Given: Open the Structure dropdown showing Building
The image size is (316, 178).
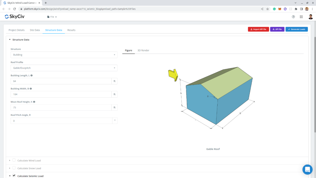Looking at the screenshot, I should coord(64,55).
